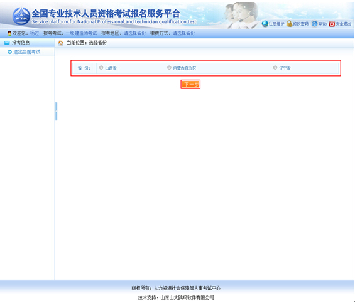This screenshot has width=355, height=303.
Task: Click the username 杨过 in the welcome bar
Action: click(35, 33)
